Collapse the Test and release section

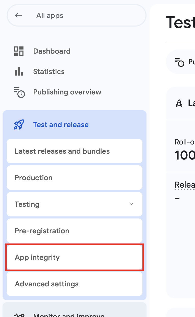click(61, 125)
